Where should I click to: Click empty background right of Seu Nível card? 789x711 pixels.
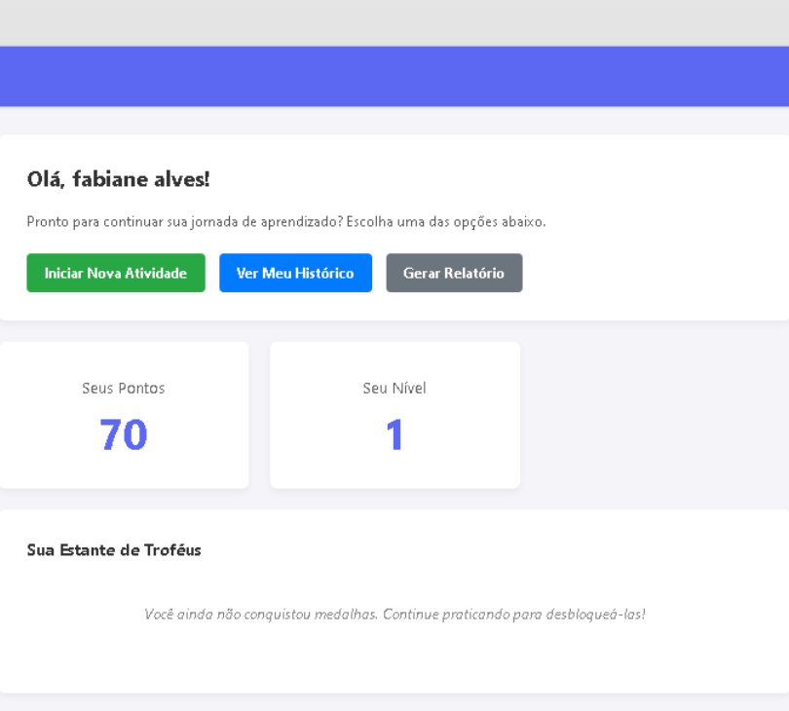pyautogui.click(x=653, y=414)
